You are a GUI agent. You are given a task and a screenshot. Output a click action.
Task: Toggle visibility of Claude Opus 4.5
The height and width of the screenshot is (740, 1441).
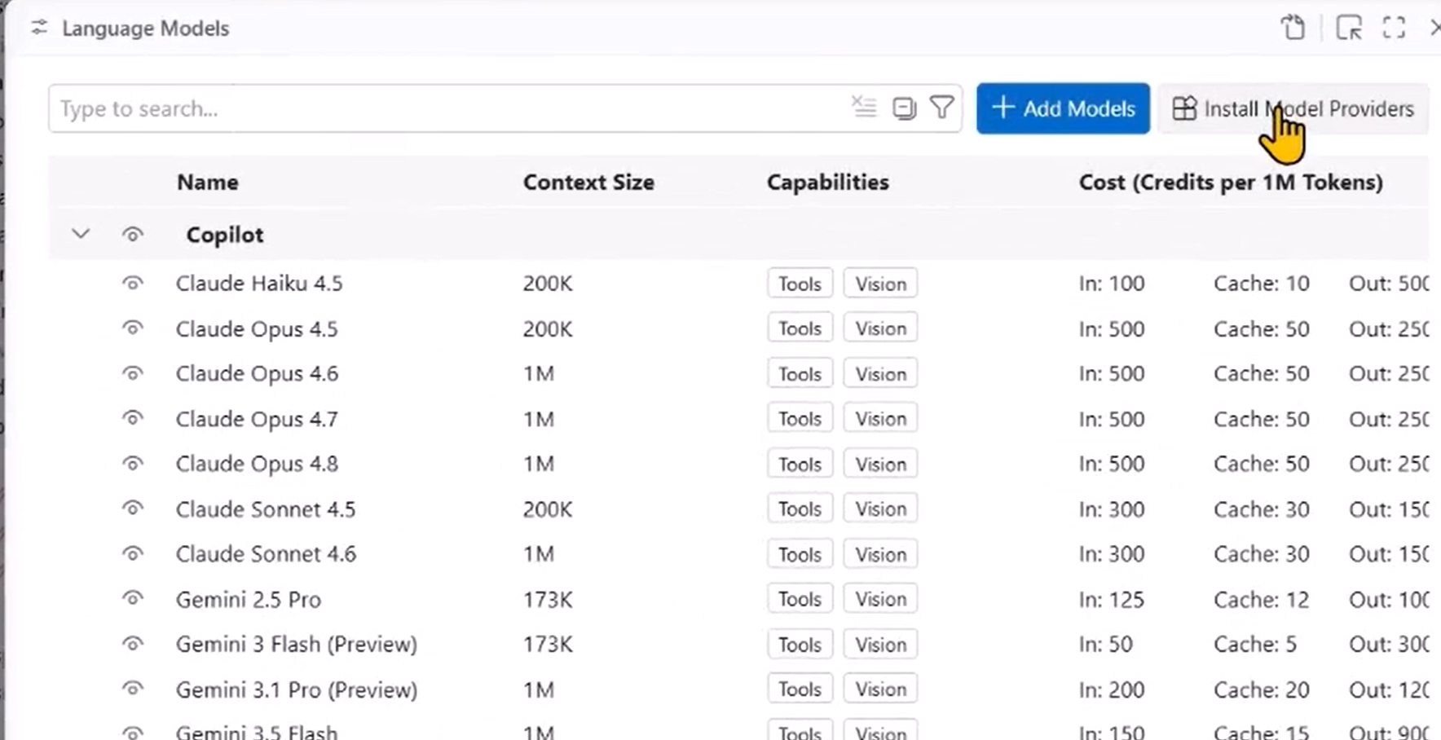click(x=133, y=328)
